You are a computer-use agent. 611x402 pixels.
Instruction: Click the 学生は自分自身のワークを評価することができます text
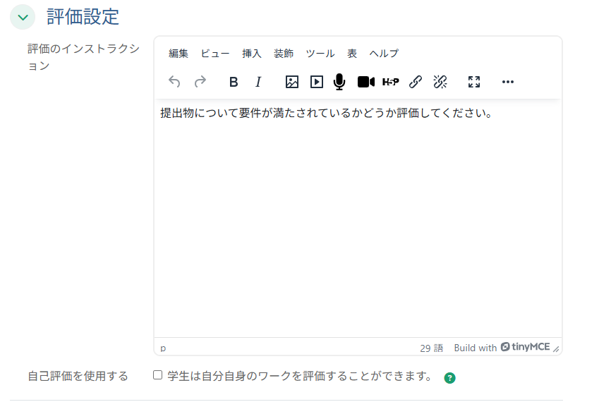pyautogui.click(x=299, y=376)
